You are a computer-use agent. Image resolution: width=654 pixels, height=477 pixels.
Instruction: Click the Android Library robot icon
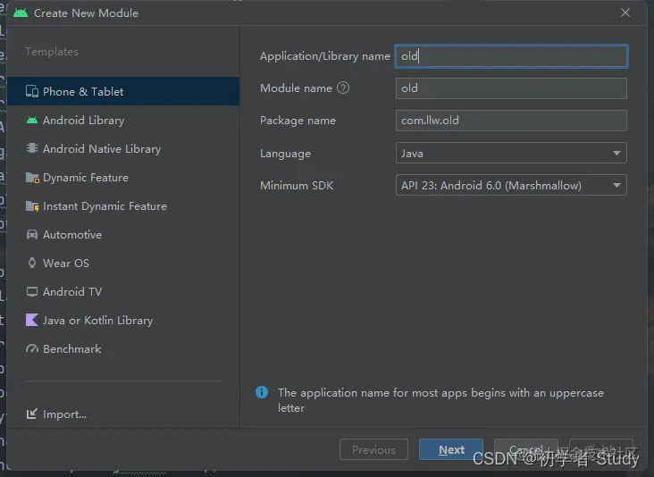coord(32,120)
